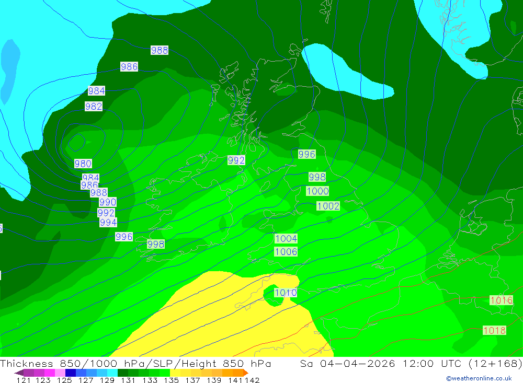Click the 1010 isobar label
The height and width of the screenshot is (383, 523).
[x=286, y=293]
